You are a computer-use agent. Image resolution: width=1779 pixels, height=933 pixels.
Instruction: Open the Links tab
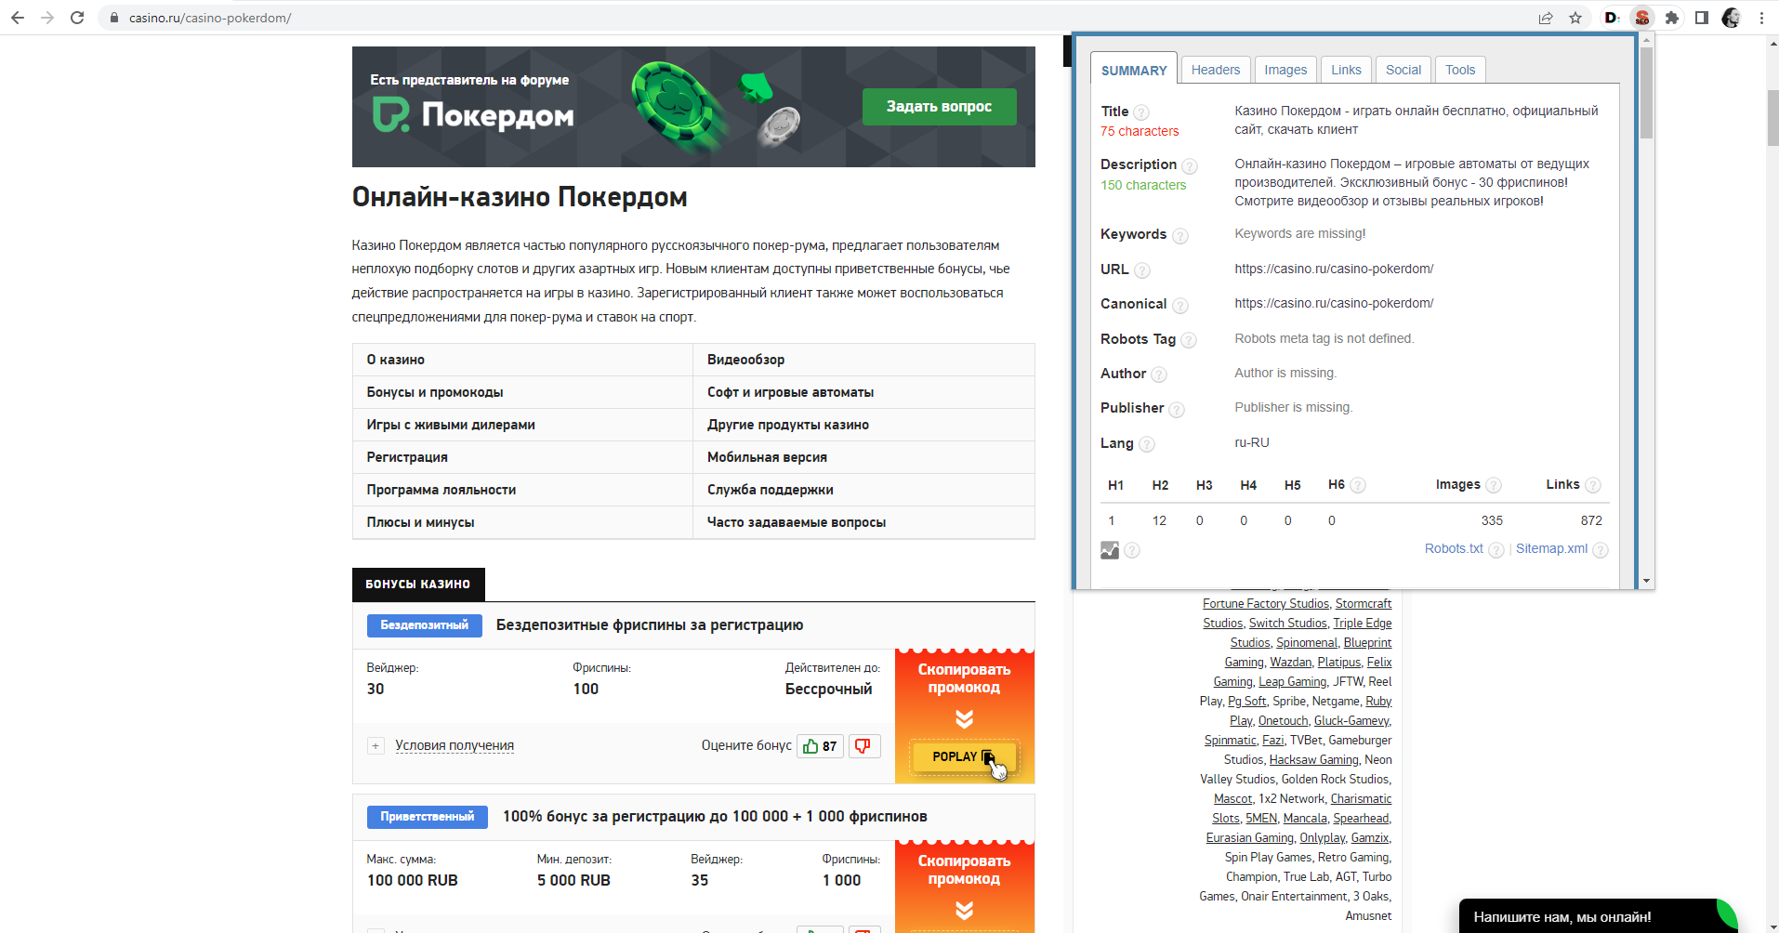coord(1346,70)
